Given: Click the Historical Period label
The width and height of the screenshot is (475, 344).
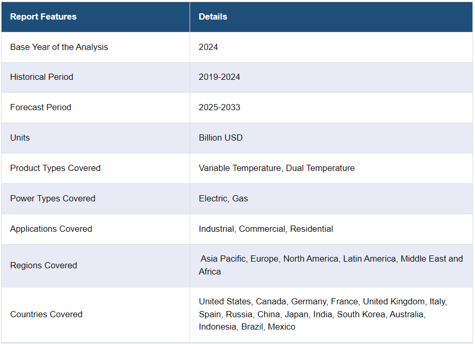Looking at the screenshot, I should click(x=42, y=77).
